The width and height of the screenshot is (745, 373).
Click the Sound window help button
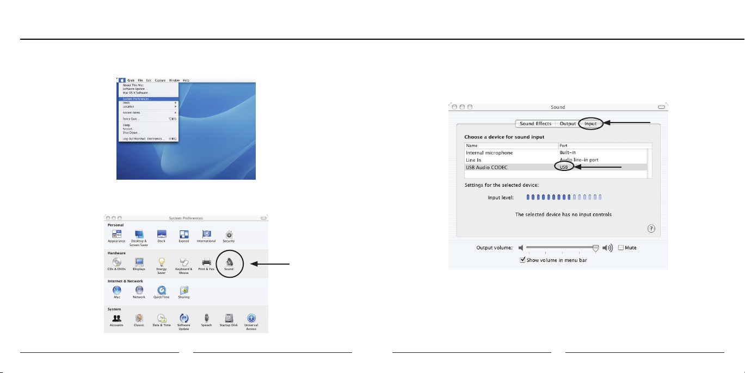point(651,229)
